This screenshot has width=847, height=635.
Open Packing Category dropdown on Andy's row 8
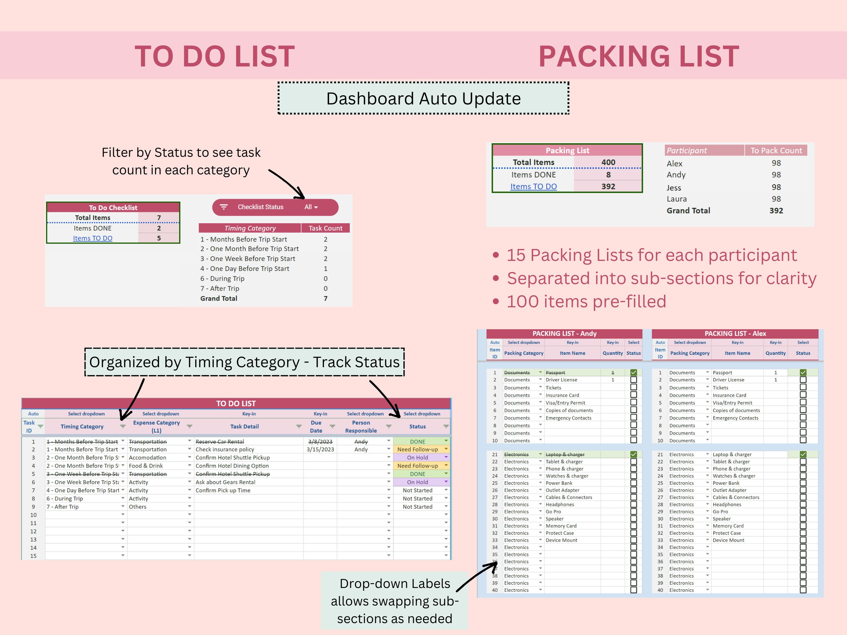[541, 425]
